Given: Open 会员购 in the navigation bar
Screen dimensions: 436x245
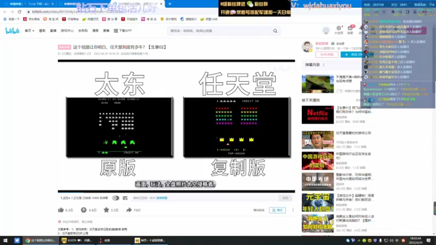Looking at the screenshot, I should 83,30.
